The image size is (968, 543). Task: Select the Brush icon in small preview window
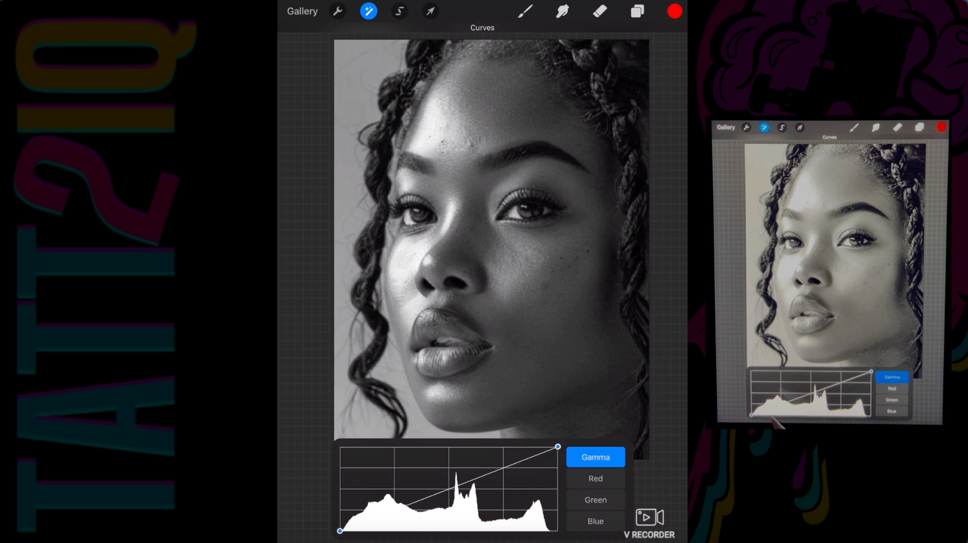pyautogui.click(x=854, y=128)
